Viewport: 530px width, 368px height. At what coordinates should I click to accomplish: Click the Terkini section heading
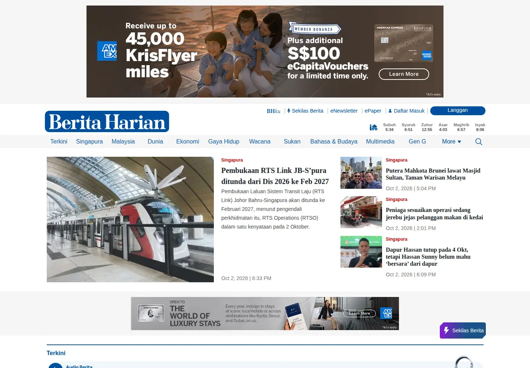(x=56, y=353)
